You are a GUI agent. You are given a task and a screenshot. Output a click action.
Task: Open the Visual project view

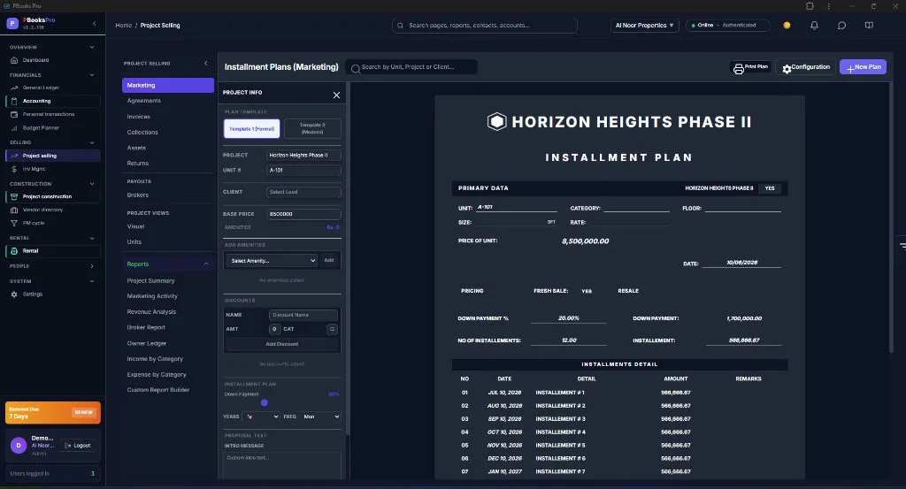click(x=167, y=226)
